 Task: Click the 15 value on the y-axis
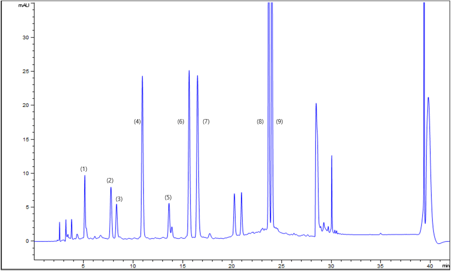point(26,140)
